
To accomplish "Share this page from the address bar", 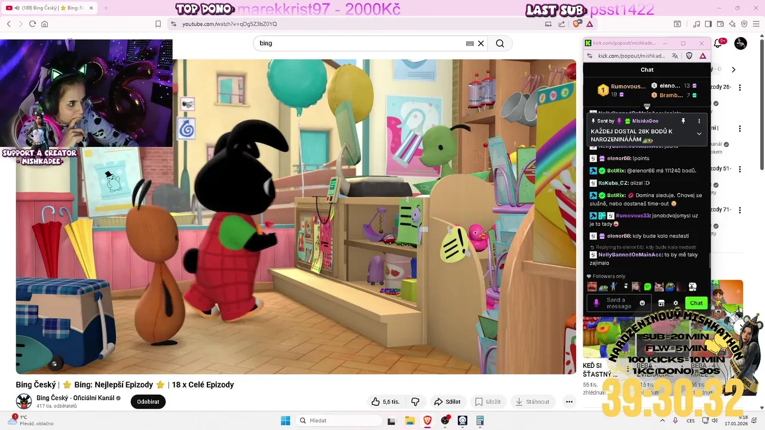I will tap(562, 24).
